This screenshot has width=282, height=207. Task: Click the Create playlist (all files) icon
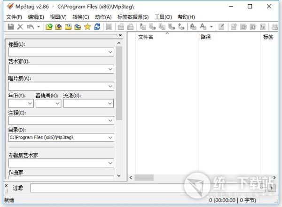click(243, 27)
